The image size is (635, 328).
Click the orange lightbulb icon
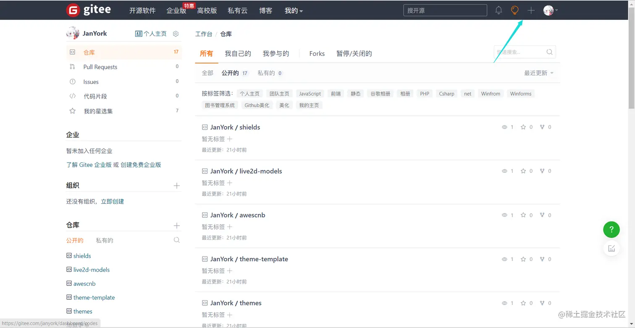[514, 10]
